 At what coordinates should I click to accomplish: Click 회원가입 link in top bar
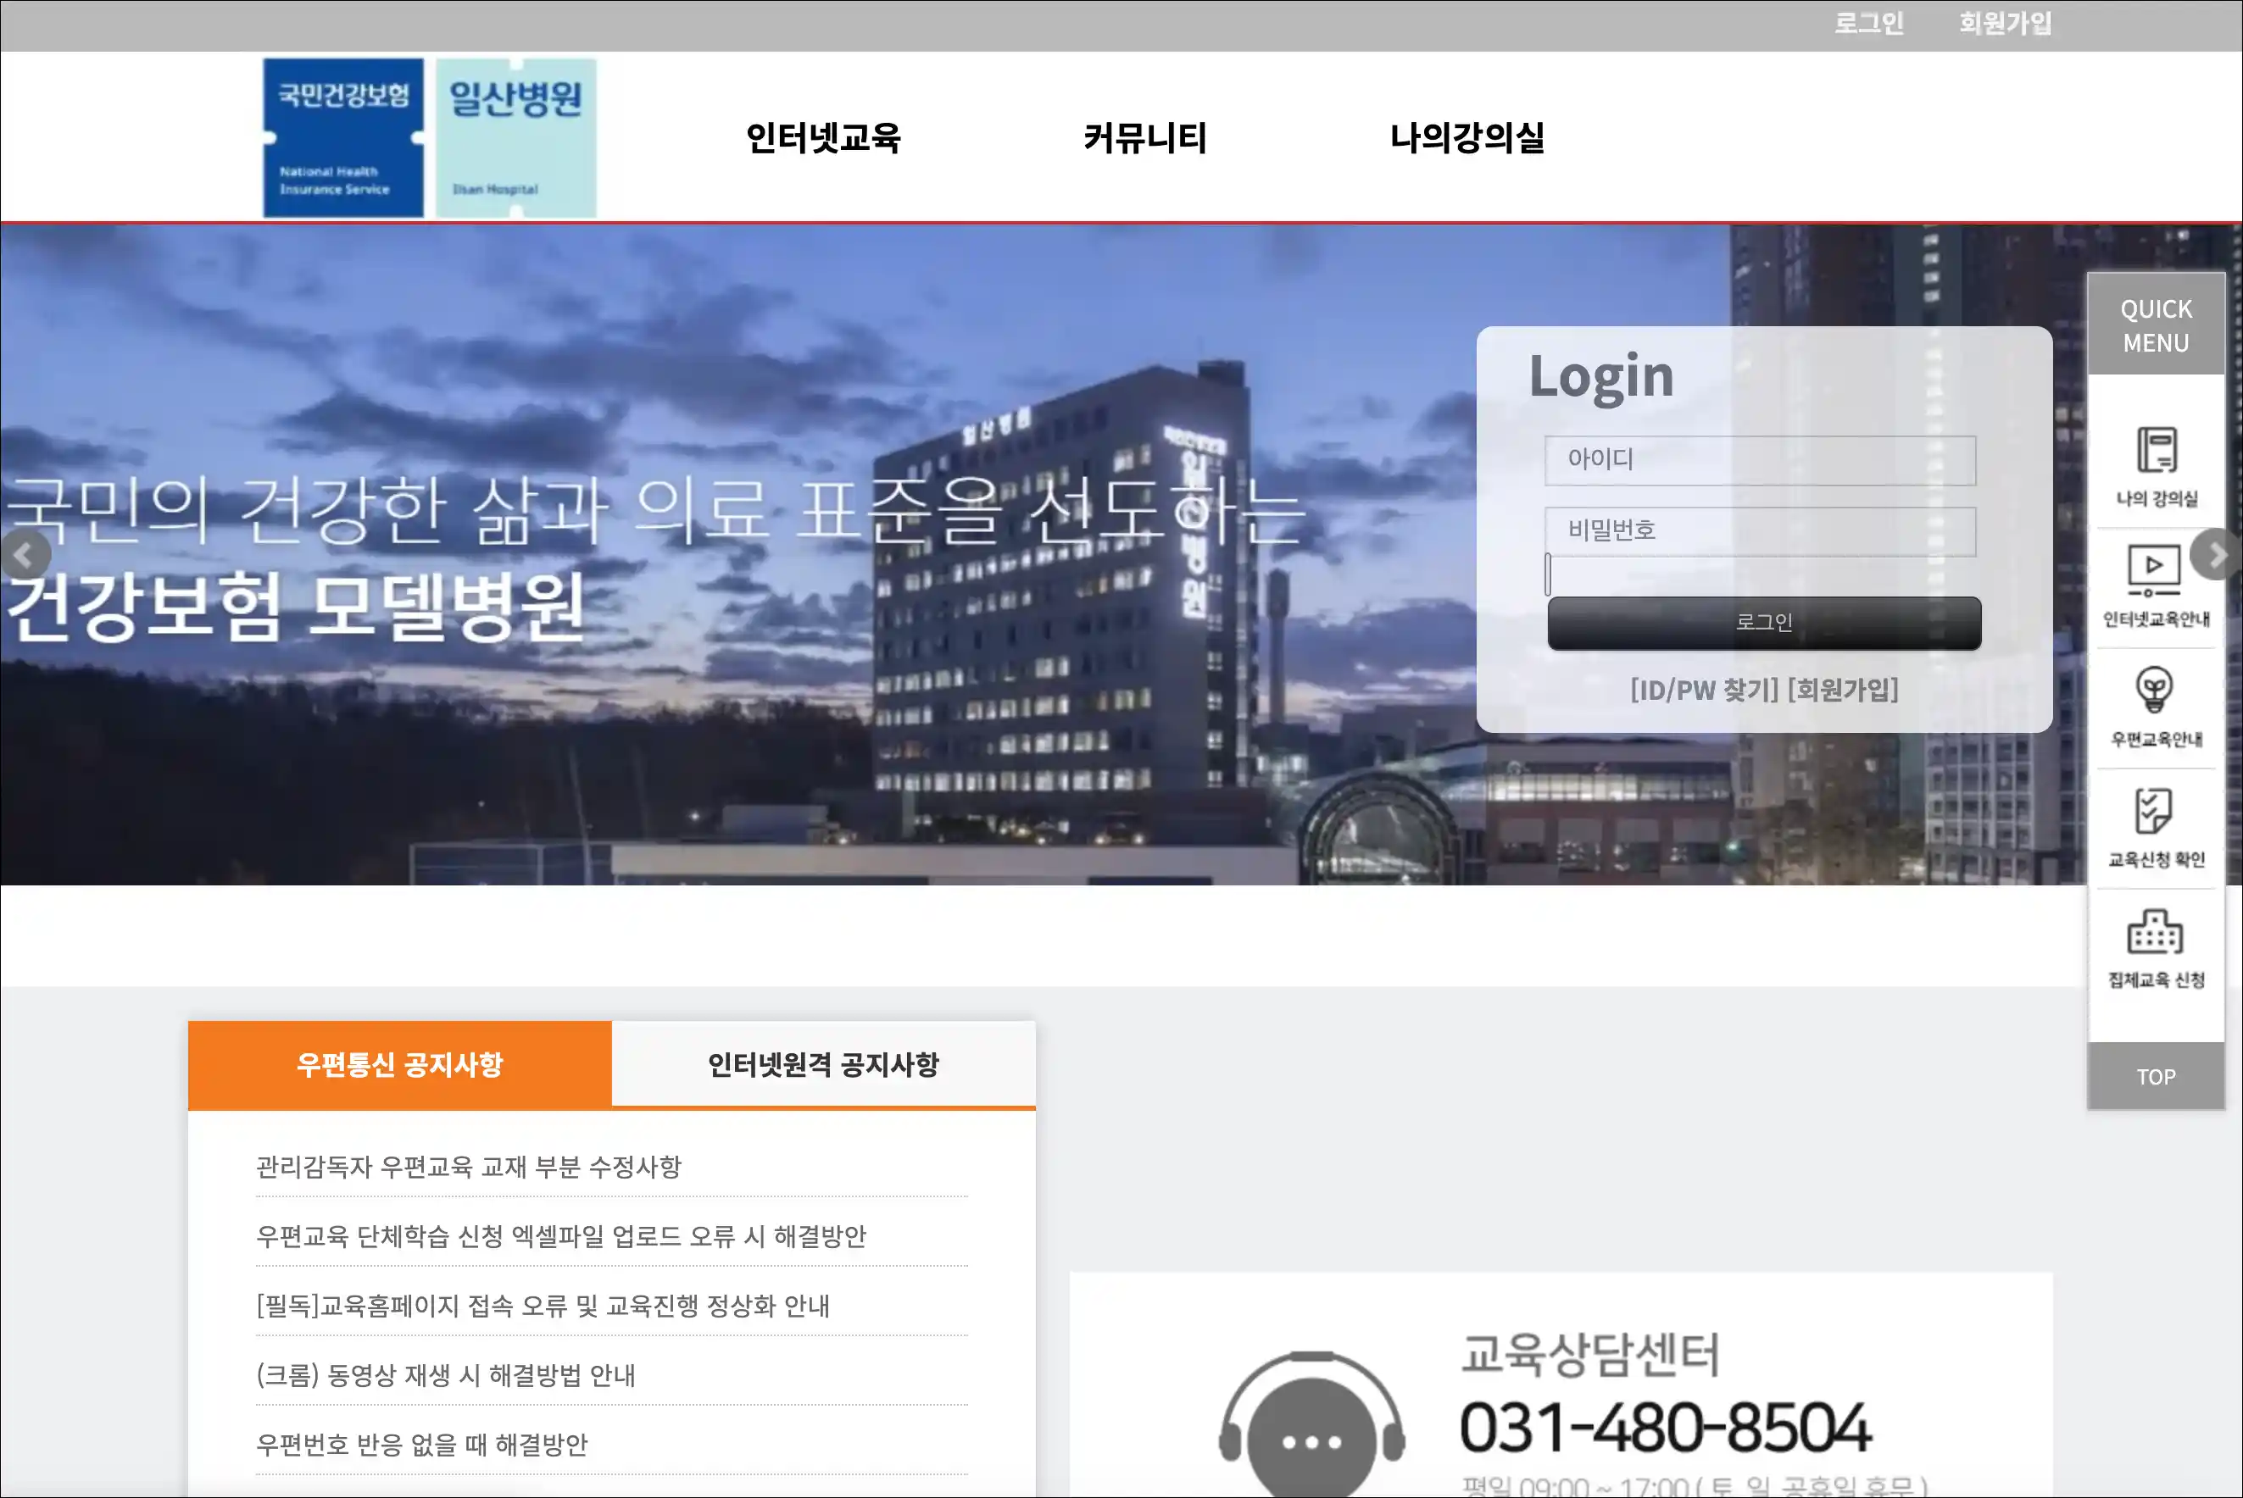[x=2005, y=23]
